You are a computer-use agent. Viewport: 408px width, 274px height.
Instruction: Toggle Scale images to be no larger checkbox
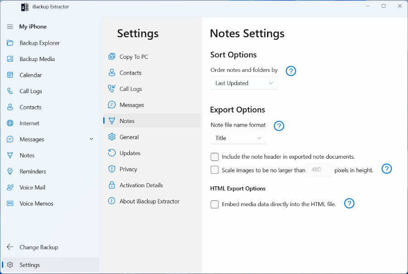click(x=214, y=170)
